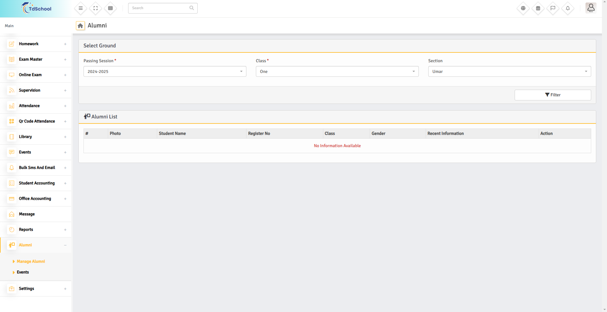
Task: Click the Filter button
Action: 553,95
